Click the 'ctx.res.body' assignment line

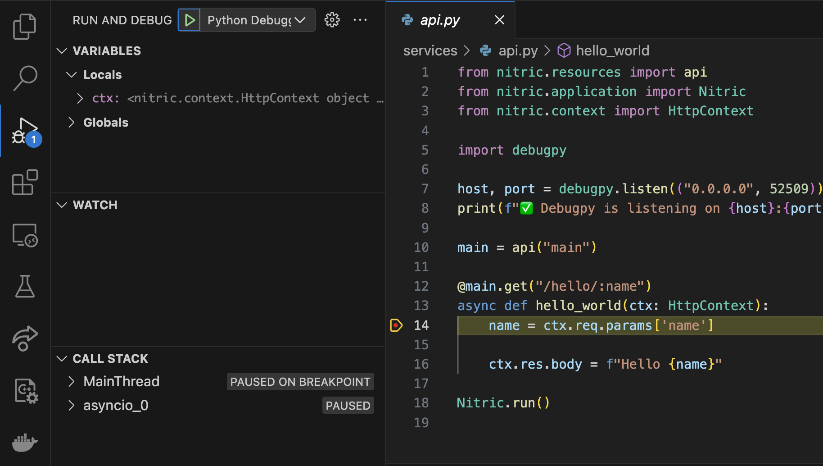pyautogui.click(x=605, y=364)
